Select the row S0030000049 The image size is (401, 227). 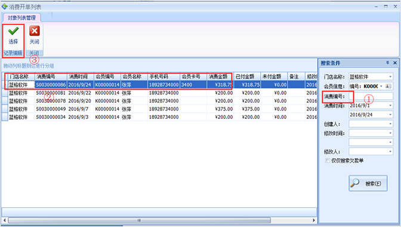pos(159,109)
